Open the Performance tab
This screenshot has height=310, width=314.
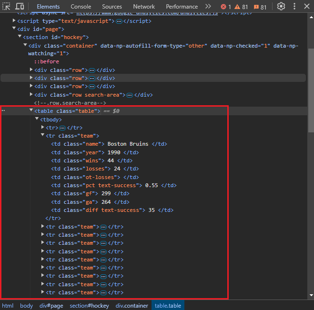[182, 7]
